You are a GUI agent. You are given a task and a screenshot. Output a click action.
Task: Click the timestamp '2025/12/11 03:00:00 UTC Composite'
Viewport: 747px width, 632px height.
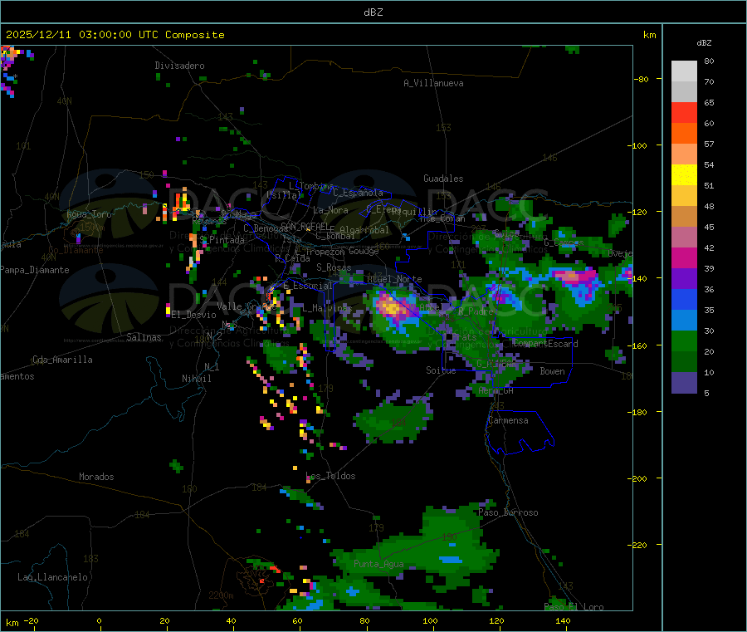pos(115,35)
